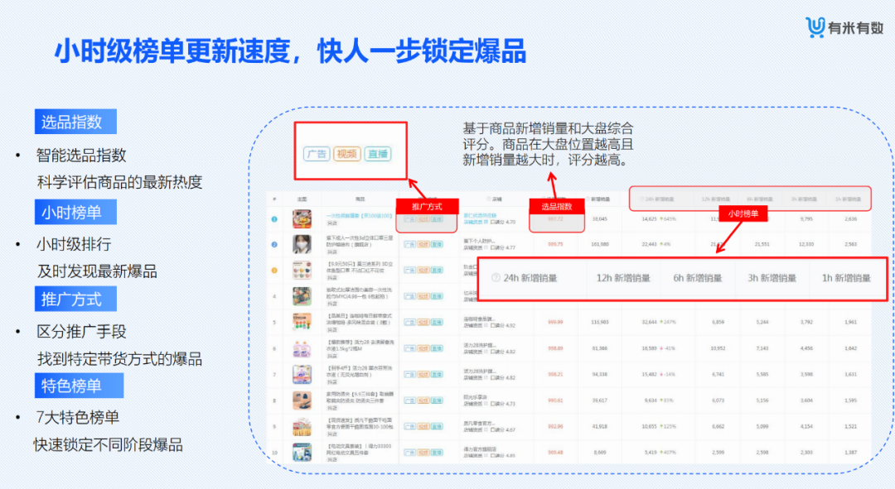Click the 广告 tag icon in row five
Viewport: 895px width, 489px height.
(409, 323)
